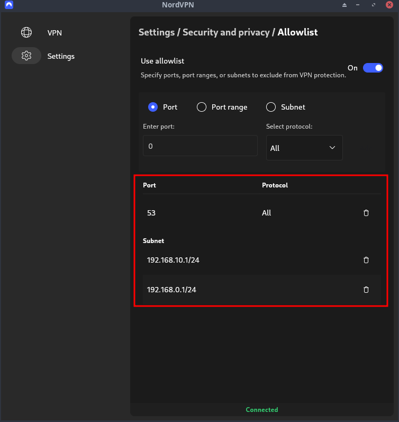
Task: Open the Select protocol dropdown
Action: click(304, 148)
